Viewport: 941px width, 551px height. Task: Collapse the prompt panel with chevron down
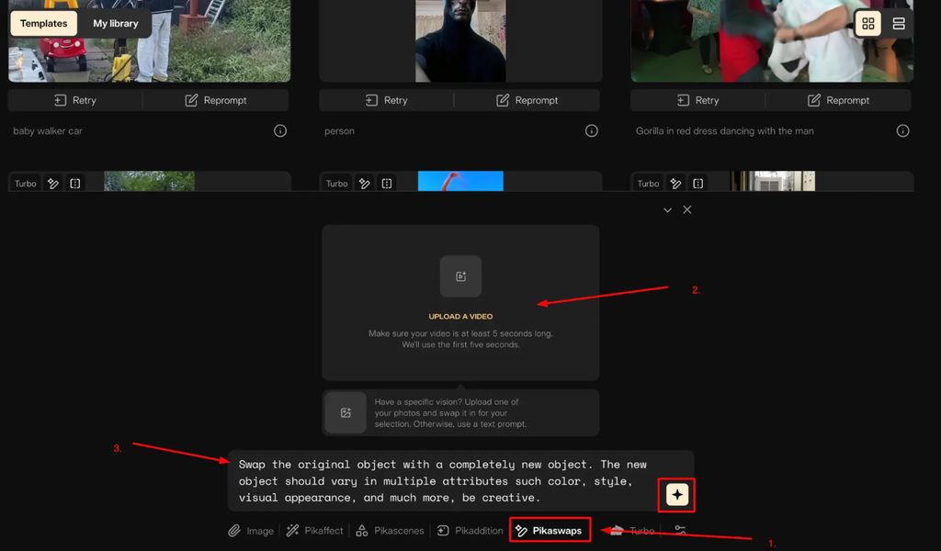tap(668, 210)
